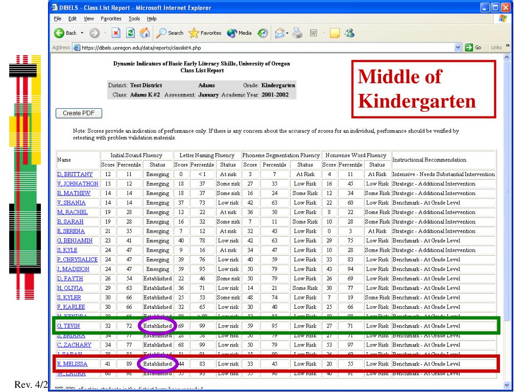Click the Go button
The image size is (523, 392).
[473, 47]
